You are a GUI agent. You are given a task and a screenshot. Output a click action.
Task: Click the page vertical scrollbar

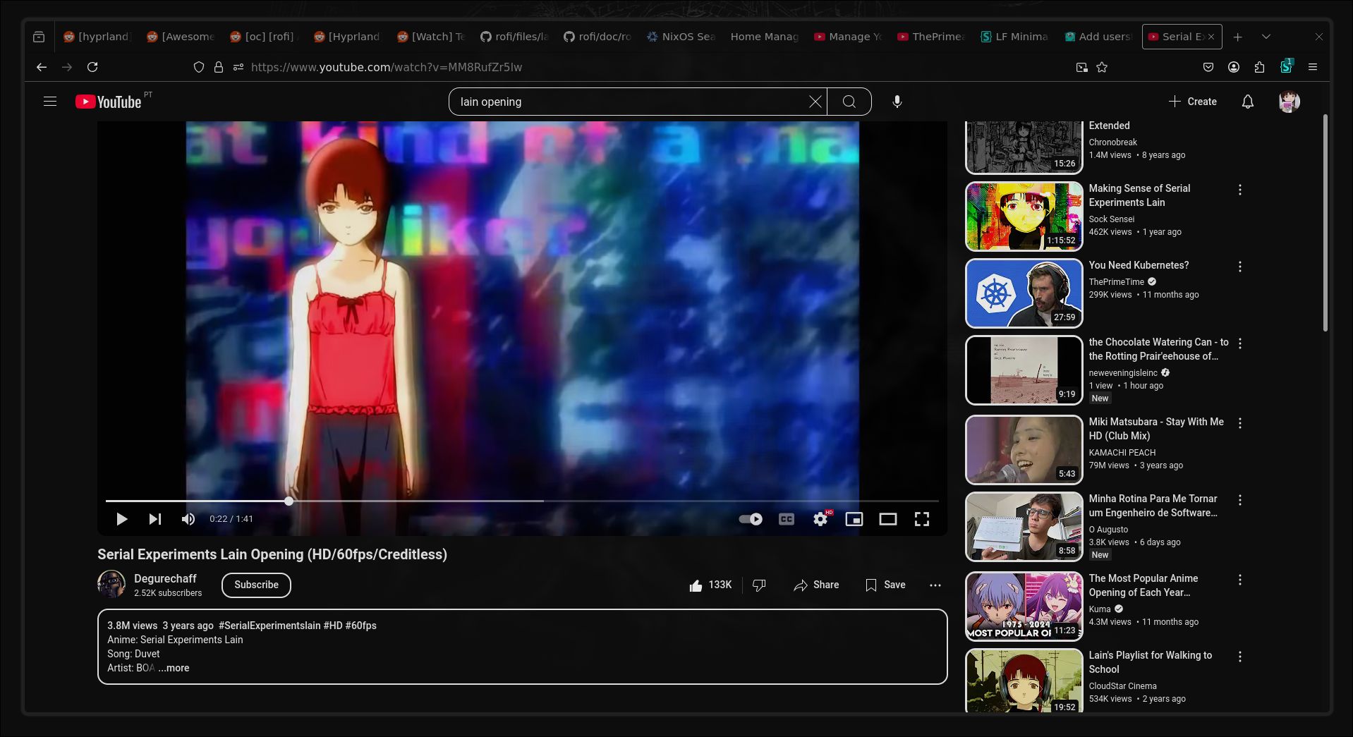click(x=1325, y=223)
